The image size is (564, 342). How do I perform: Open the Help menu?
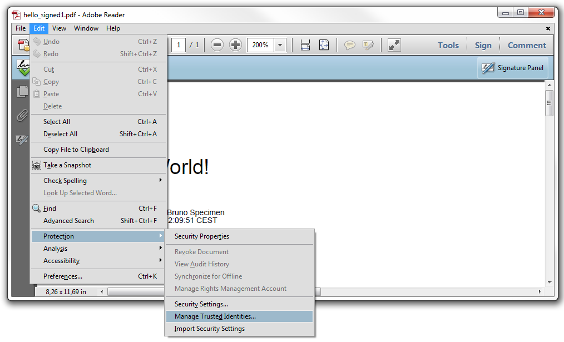coord(113,28)
